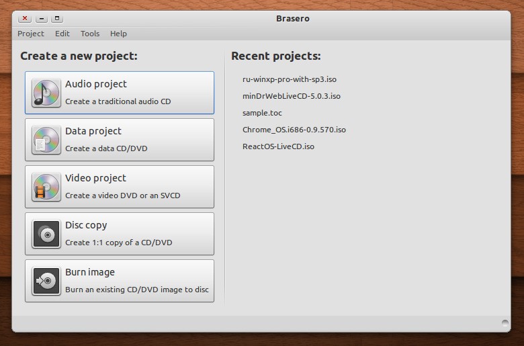The image size is (524, 346).
Task: Open recent project minDrWebLiveCD-5.0.3.iso
Action: (x=292, y=96)
